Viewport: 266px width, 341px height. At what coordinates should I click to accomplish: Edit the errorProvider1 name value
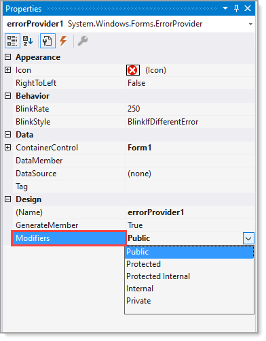(156, 212)
